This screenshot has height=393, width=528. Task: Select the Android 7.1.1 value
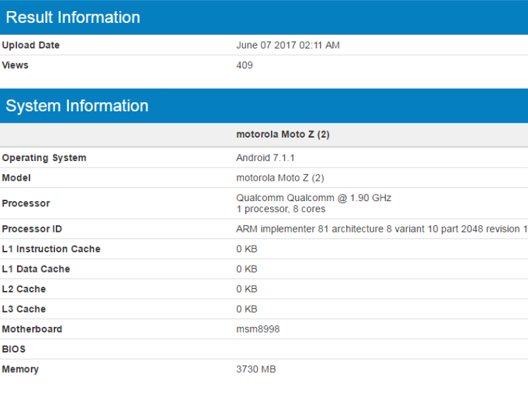coord(266,158)
